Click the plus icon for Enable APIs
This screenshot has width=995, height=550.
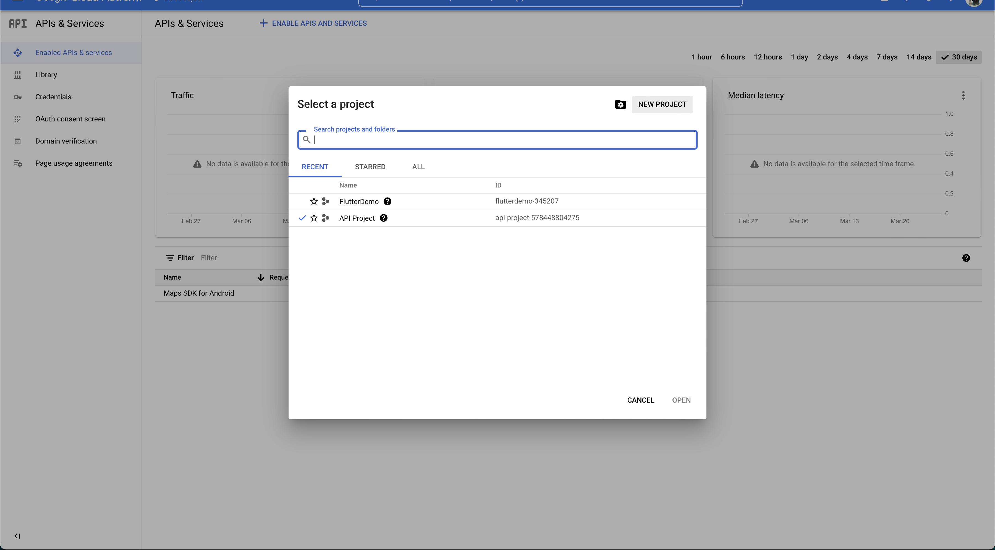point(263,23)
